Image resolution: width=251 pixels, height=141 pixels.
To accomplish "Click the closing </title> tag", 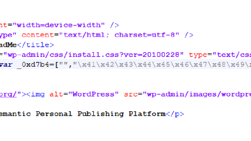I will point(35,45).
